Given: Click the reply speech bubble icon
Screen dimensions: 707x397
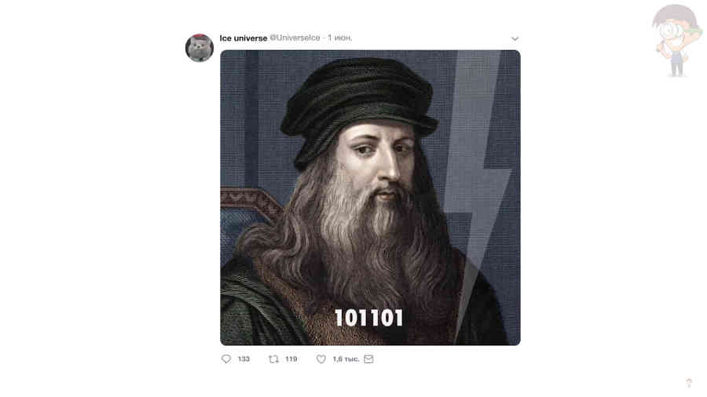Looking at the screenshot, I should (226, 359).
